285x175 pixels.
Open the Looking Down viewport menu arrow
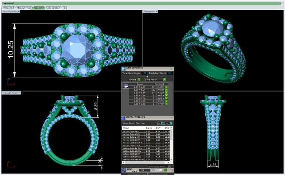tap(19, 11)
